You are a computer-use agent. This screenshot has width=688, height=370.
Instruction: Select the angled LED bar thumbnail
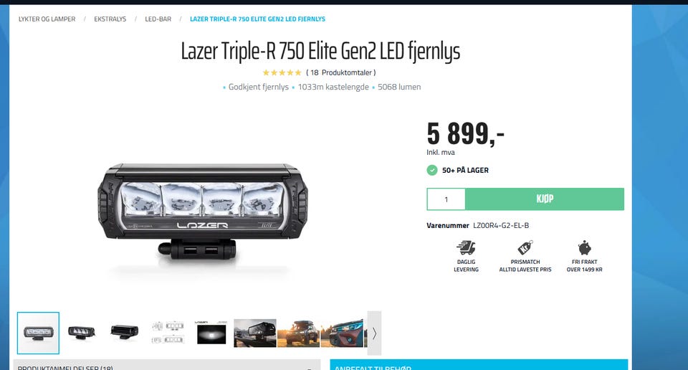tap(81, 332)
